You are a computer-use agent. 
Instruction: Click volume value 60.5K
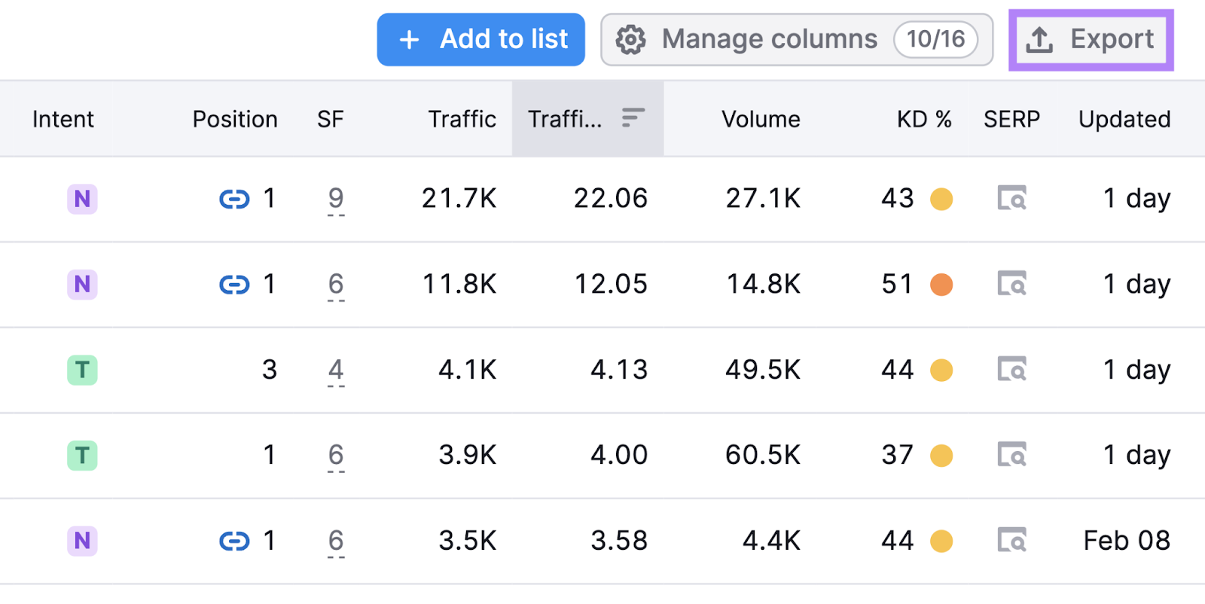763,456
